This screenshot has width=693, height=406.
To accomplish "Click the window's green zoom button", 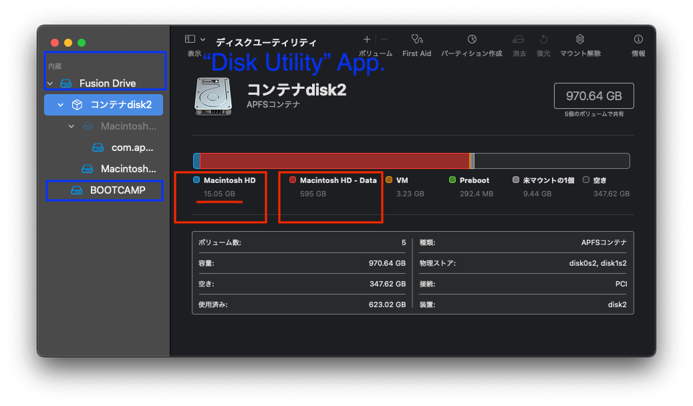I will [x=82, y=43].
